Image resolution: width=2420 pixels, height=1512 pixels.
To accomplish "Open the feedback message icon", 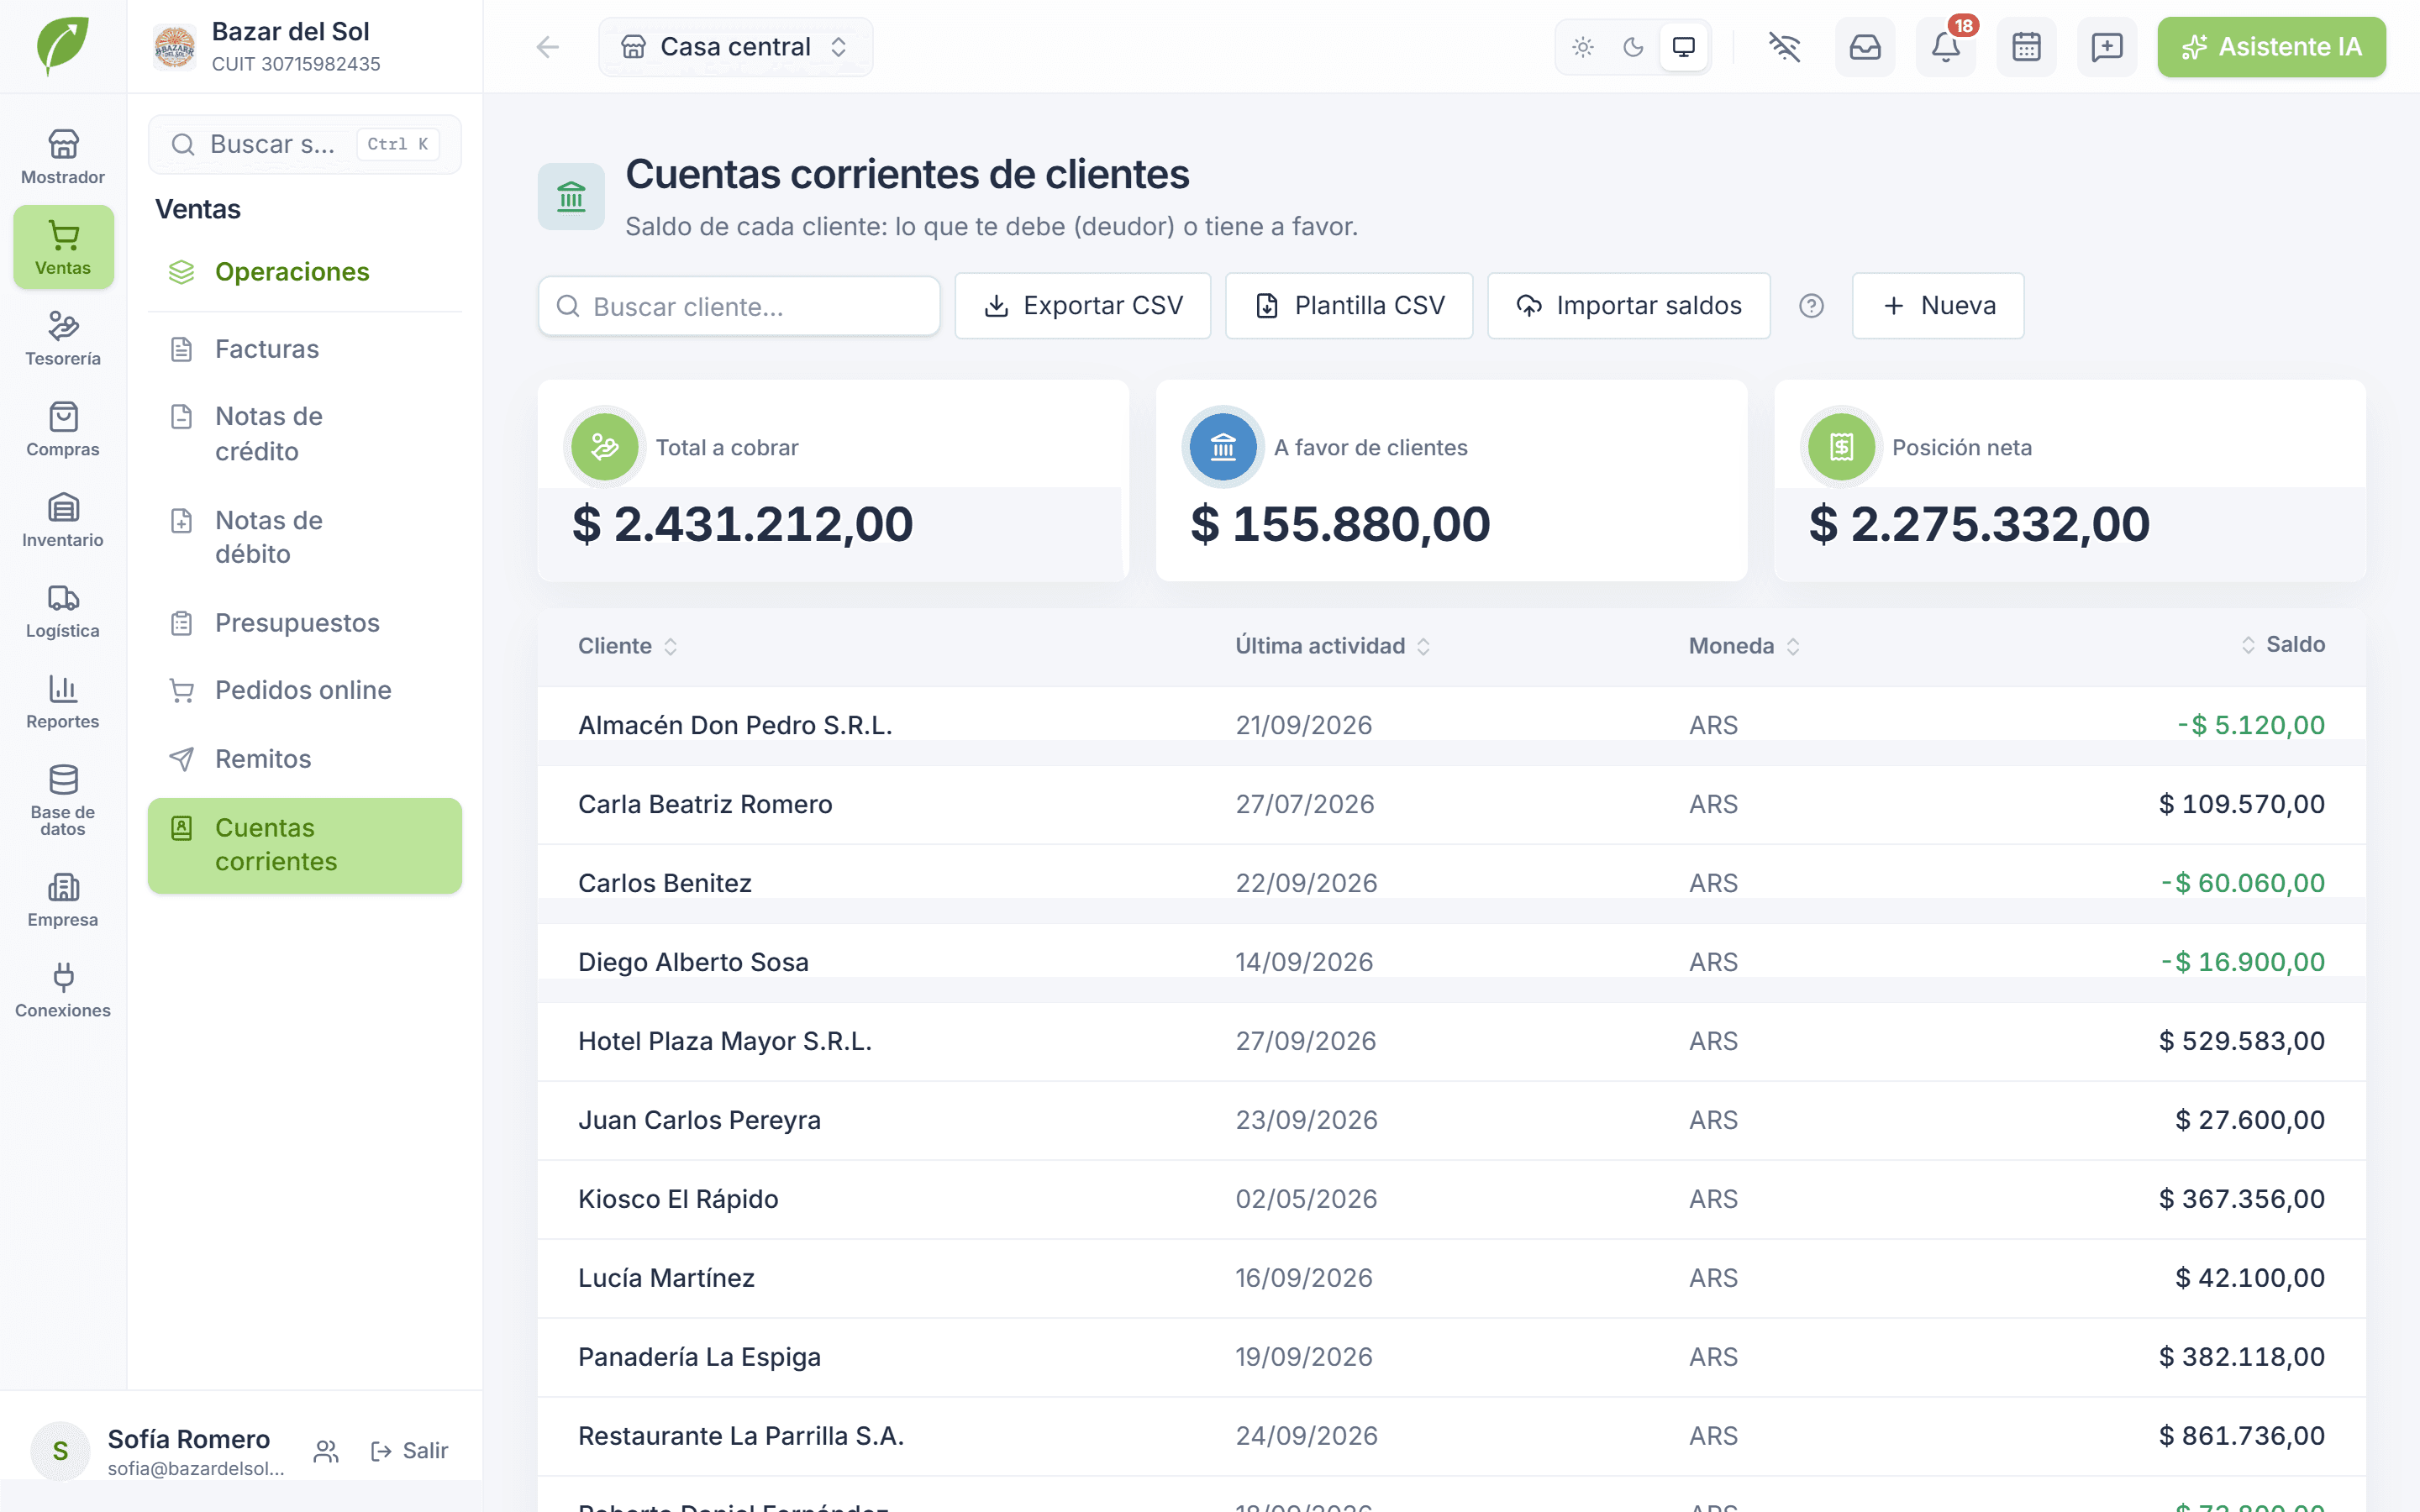I will pyautogui.click(x=2107, y=47).
